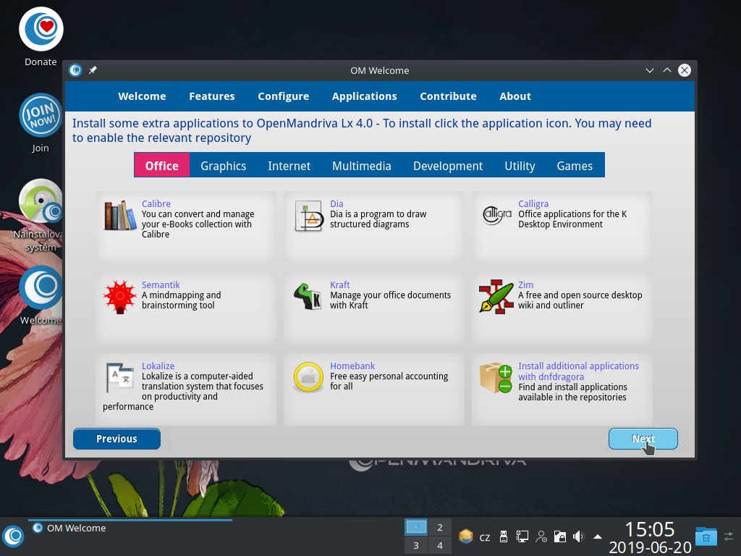741x556 pixels.
Task: Toggle keep-above pin on the titlebar
Action: click(x=93, y=70)
